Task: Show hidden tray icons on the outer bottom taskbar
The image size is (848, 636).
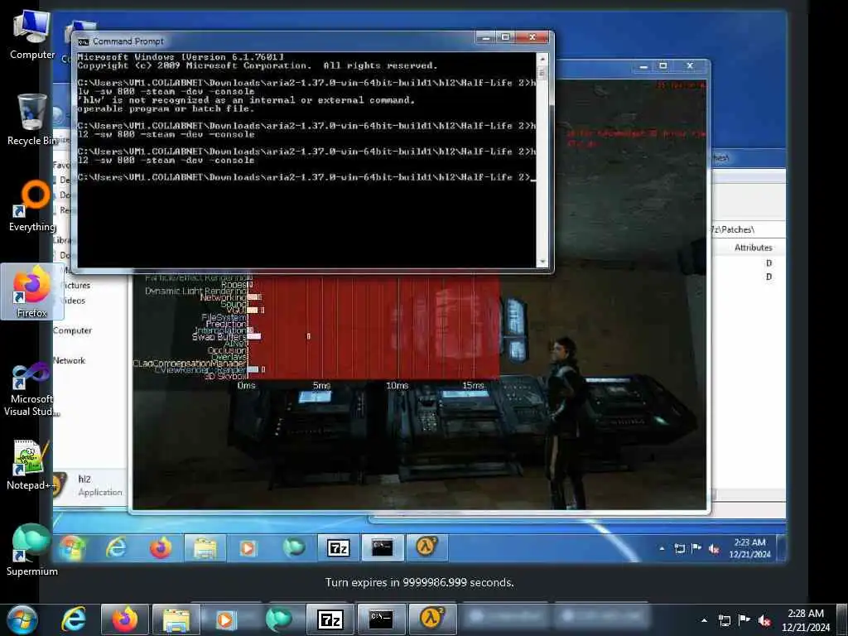Action: (704, 620)
